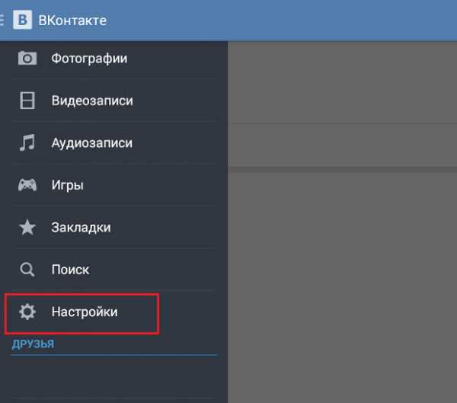Click the magnifier icon beside Поиск
This screenshot has width=457, height=403.
(x=27, y=270)
